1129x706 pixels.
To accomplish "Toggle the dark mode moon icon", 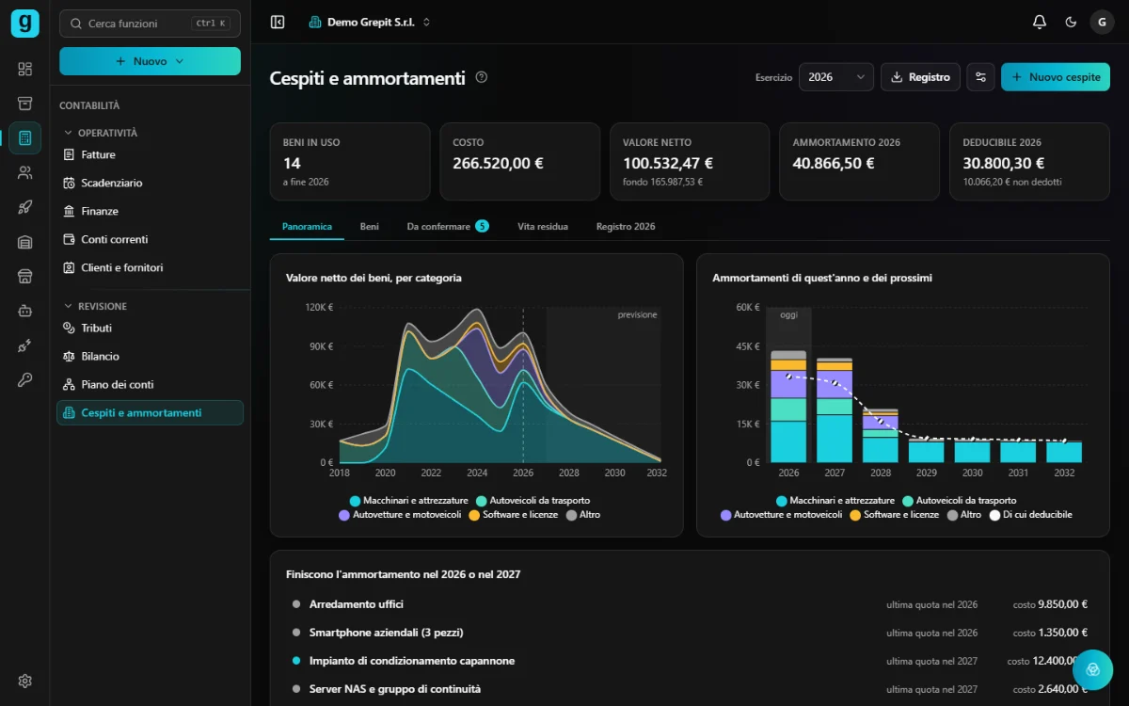I will [x=1071, y=22].
